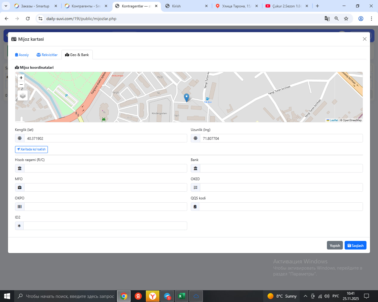Click the map zoom out minus button
The image size is (378, 302).
pyautogui.click(x=21, y=85)
